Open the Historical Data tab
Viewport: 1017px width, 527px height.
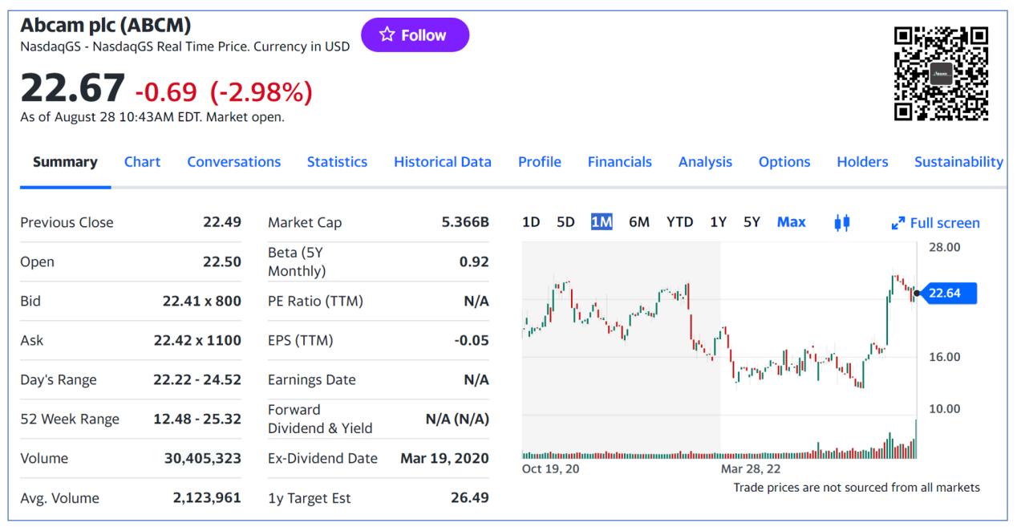(x=442, y=162)
